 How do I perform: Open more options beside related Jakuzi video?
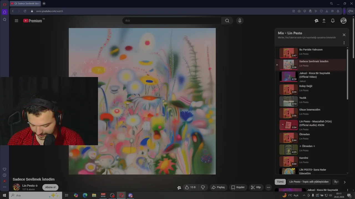point(347,190)
